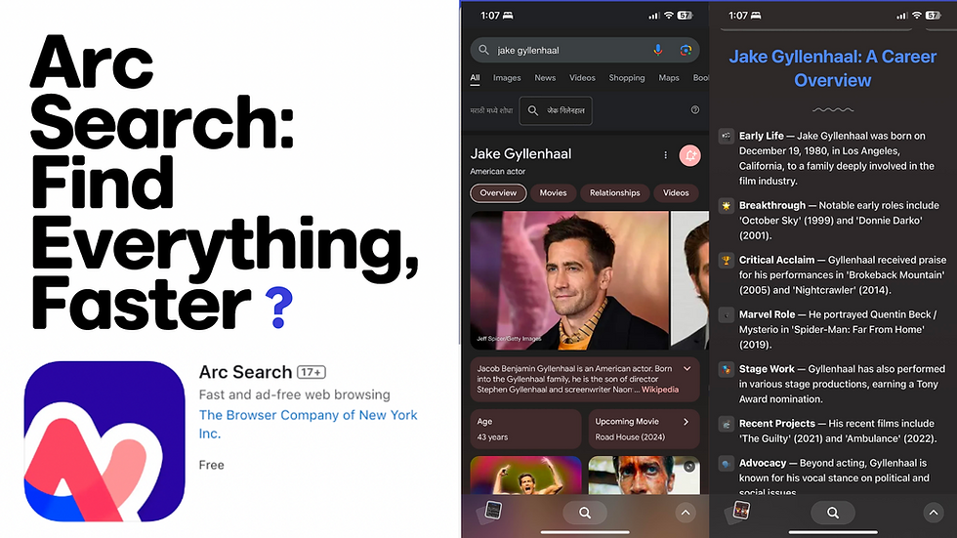Image resolution: width=957 pixels, height=538 pixels.
Task: Tap search button in right phone toolbar
Action: pos(832,513)
